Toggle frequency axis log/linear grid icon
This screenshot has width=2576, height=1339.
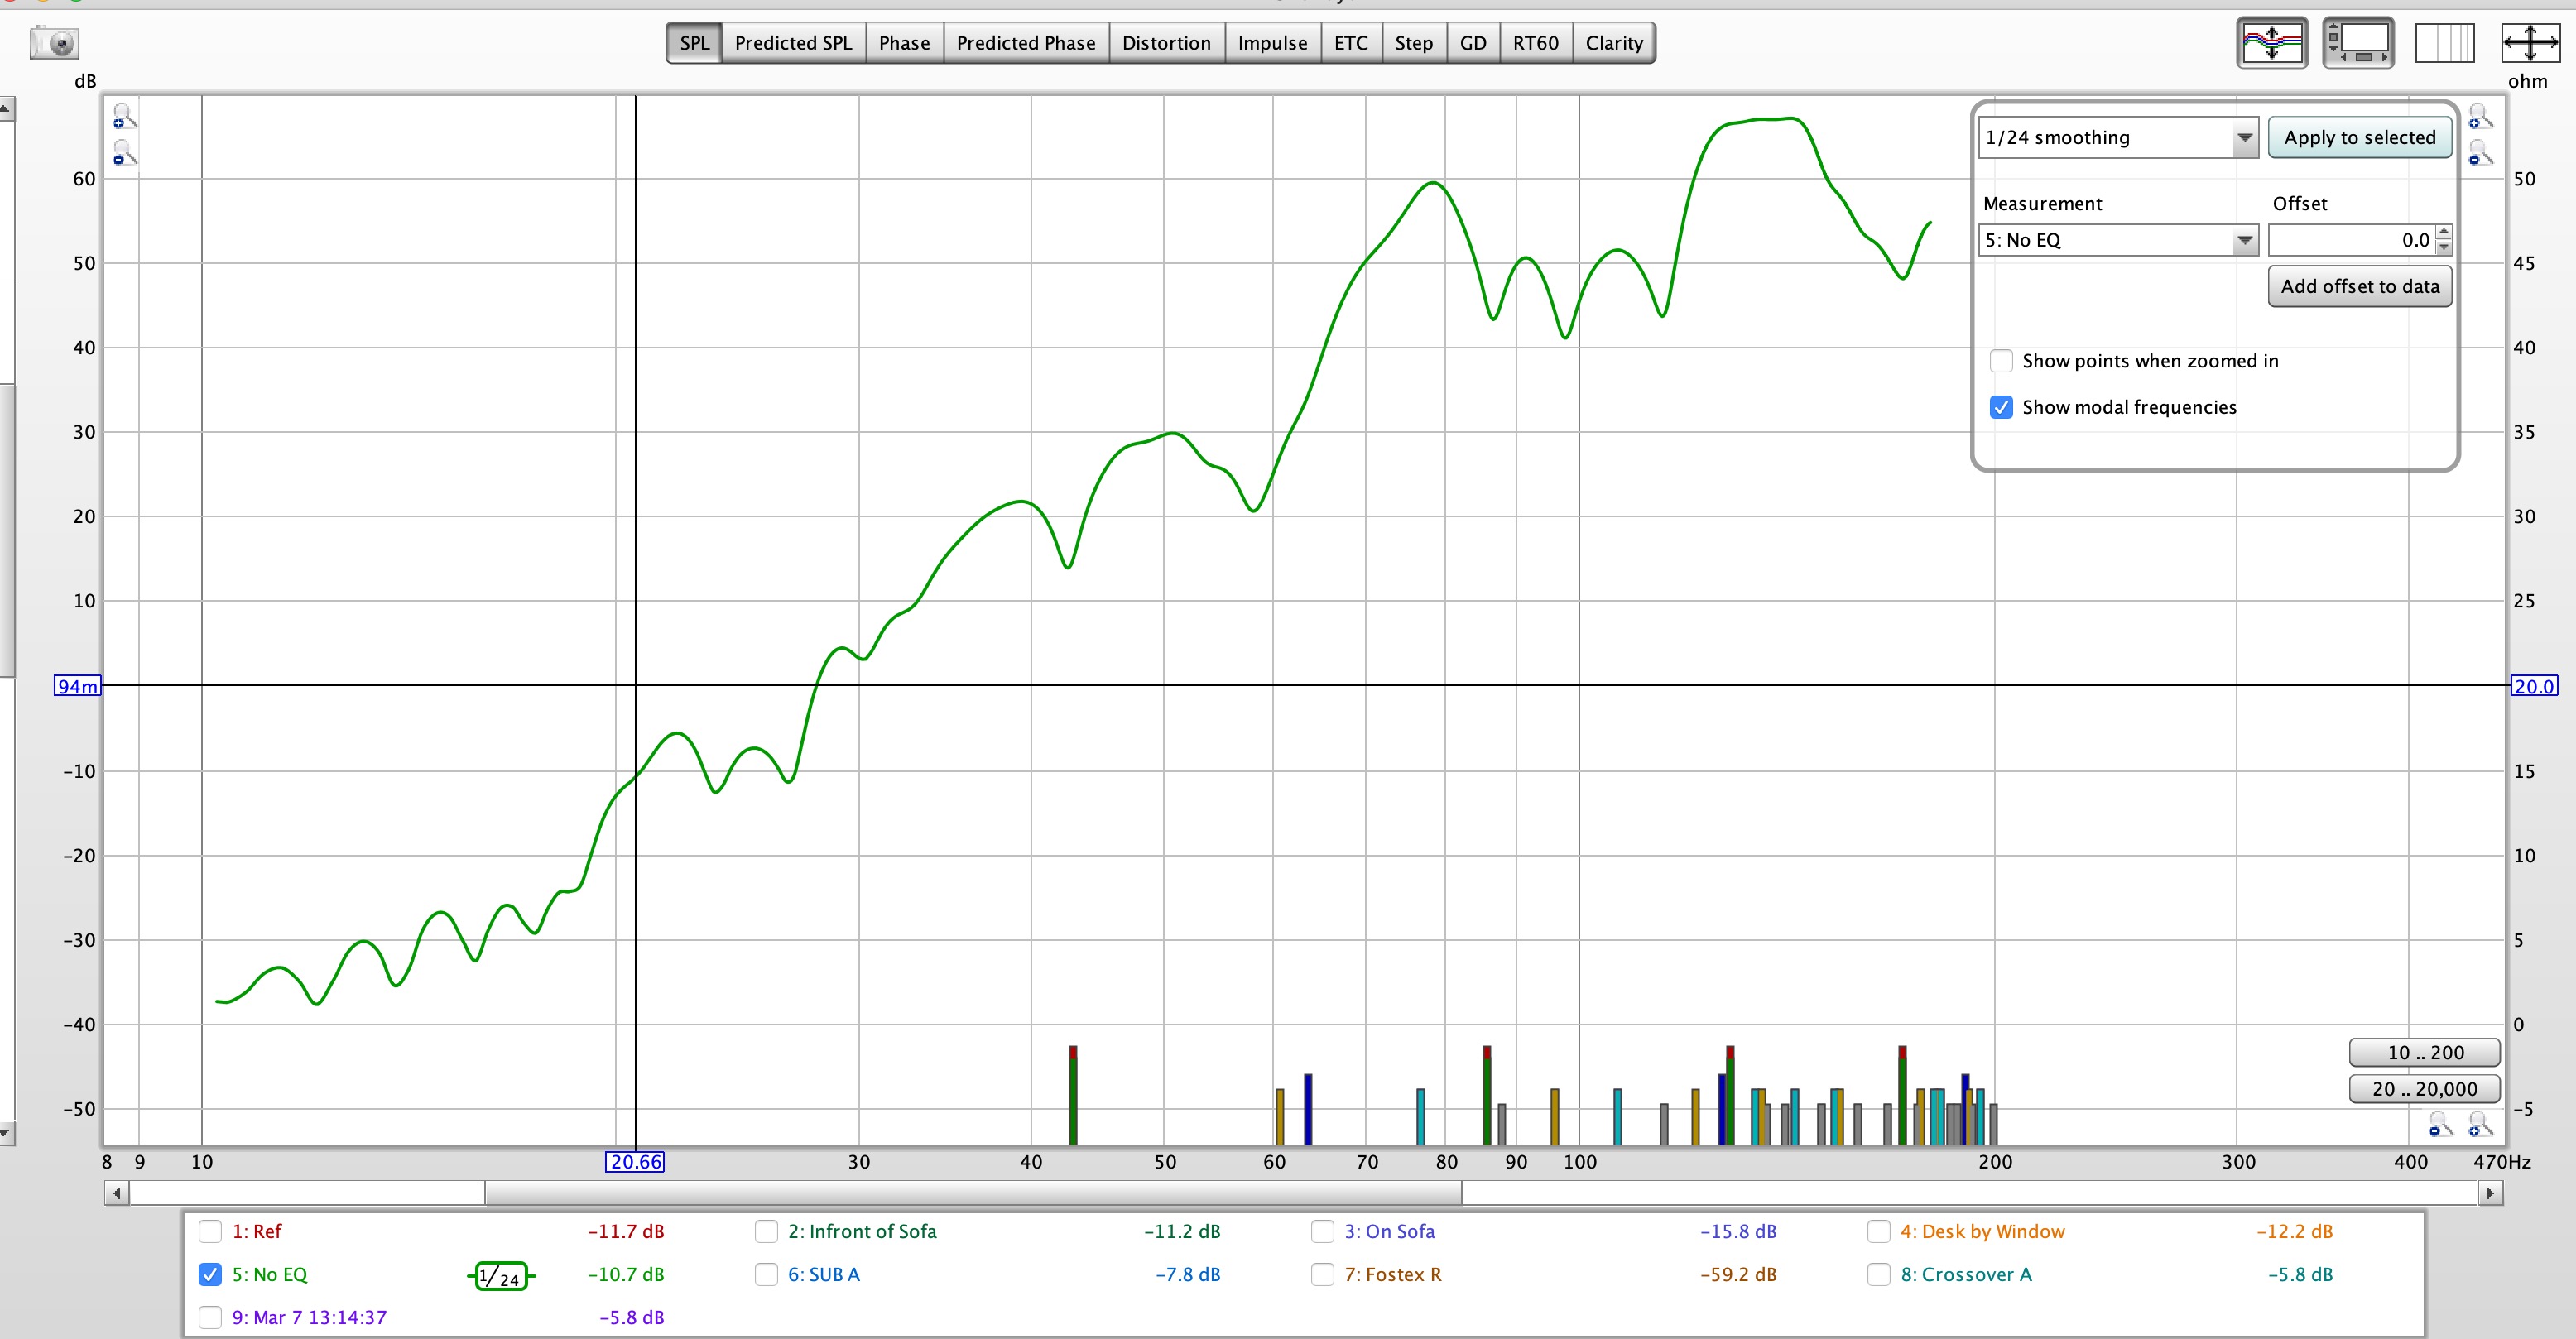2444,43
